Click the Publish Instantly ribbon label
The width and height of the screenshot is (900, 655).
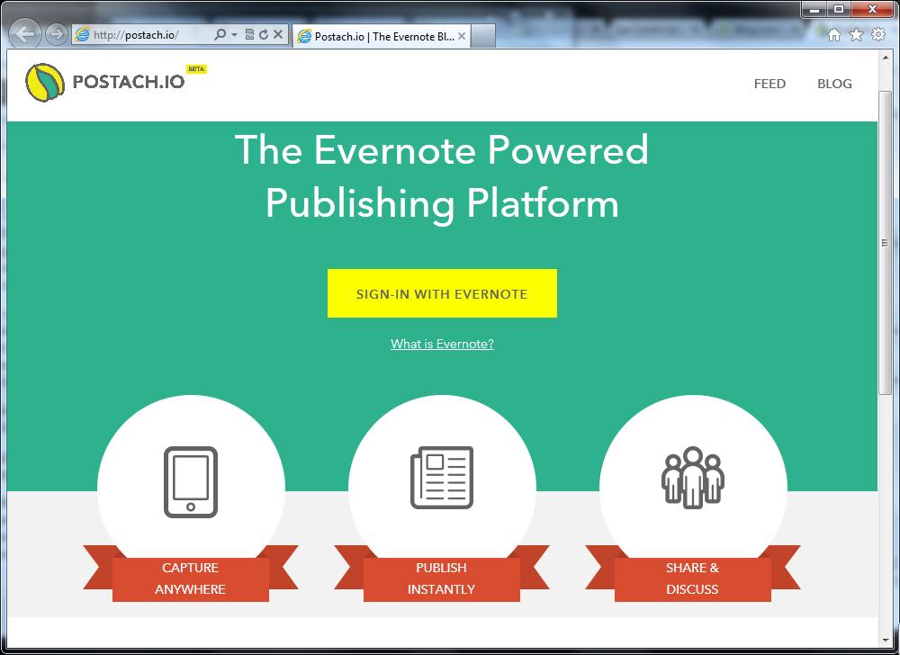(441, 579)
